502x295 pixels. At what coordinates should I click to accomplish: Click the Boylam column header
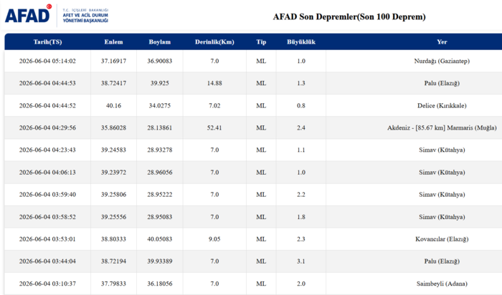160,42
